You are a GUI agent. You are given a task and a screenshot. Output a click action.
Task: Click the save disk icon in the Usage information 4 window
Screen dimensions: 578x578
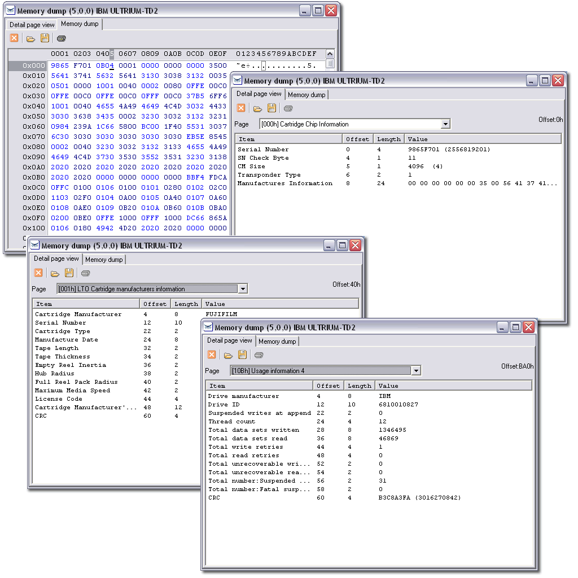coord(242,355)
